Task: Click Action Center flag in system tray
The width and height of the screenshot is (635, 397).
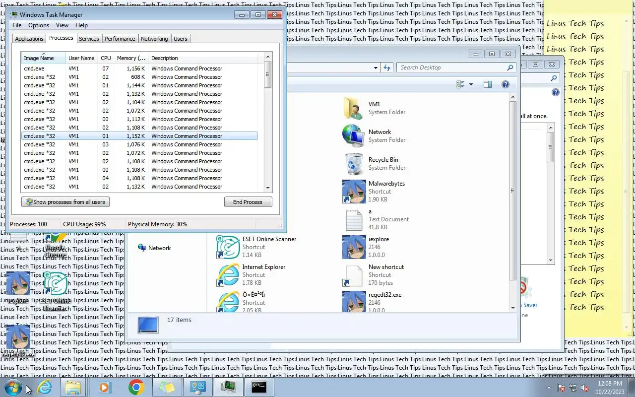Action: click(x=561, y=388)
